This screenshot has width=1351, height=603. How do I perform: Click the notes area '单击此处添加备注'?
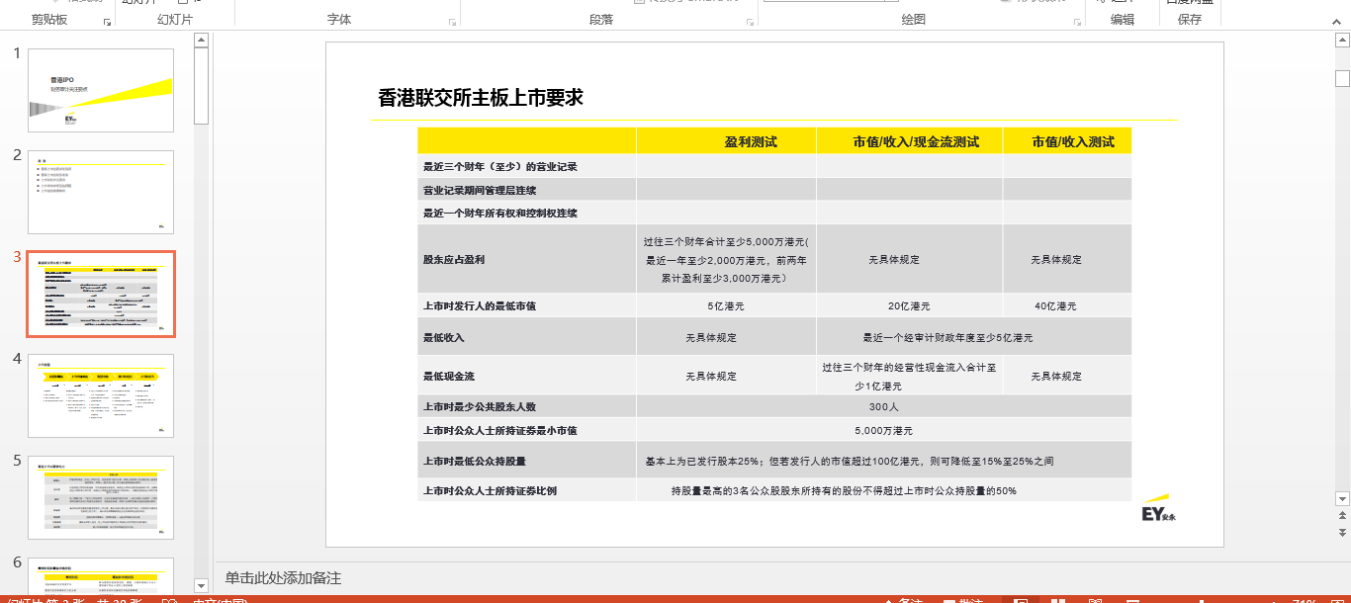click(x=283, y=578)
